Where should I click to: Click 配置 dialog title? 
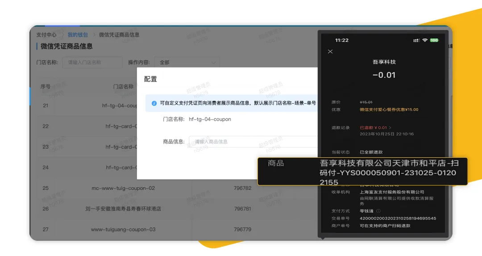(151, 79)
